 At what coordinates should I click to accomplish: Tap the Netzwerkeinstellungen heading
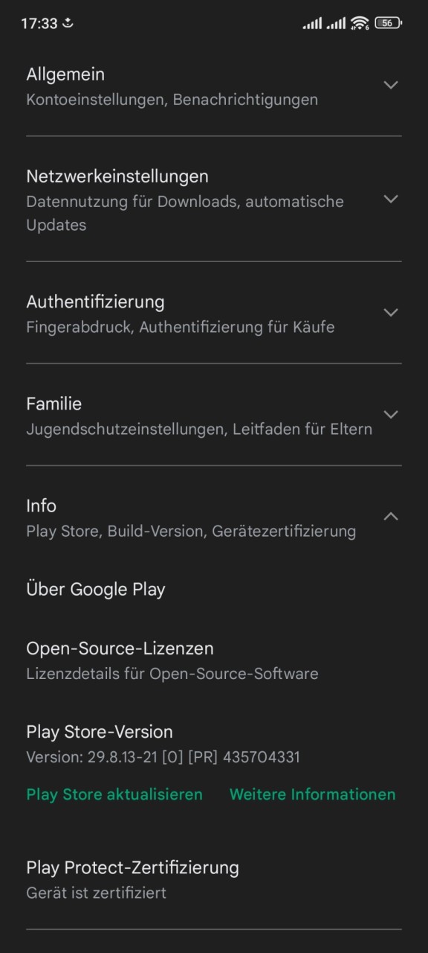pyautogui.click(x=117, y=176)
